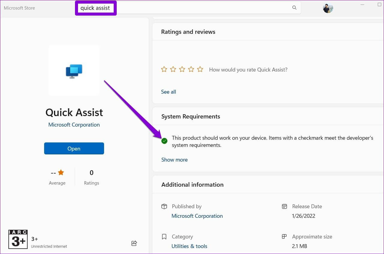The width and height of the screenshot is (384, 254).
Task: Open the Utilities & tools category link
Action: pyautogui.click(x=189, y=246)
